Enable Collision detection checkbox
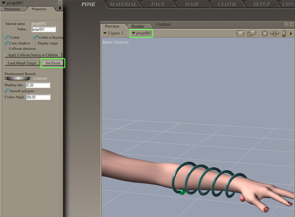295x217 pixels. click(x=7, y=49)
